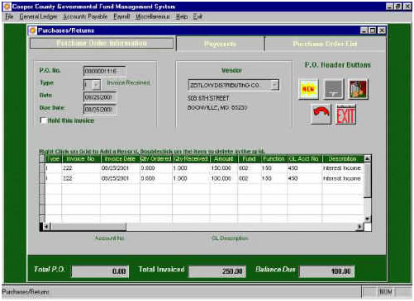The image size is (414, 301).
Task: Click the Purchases/Returns window title icon
Action: [32, 31]
